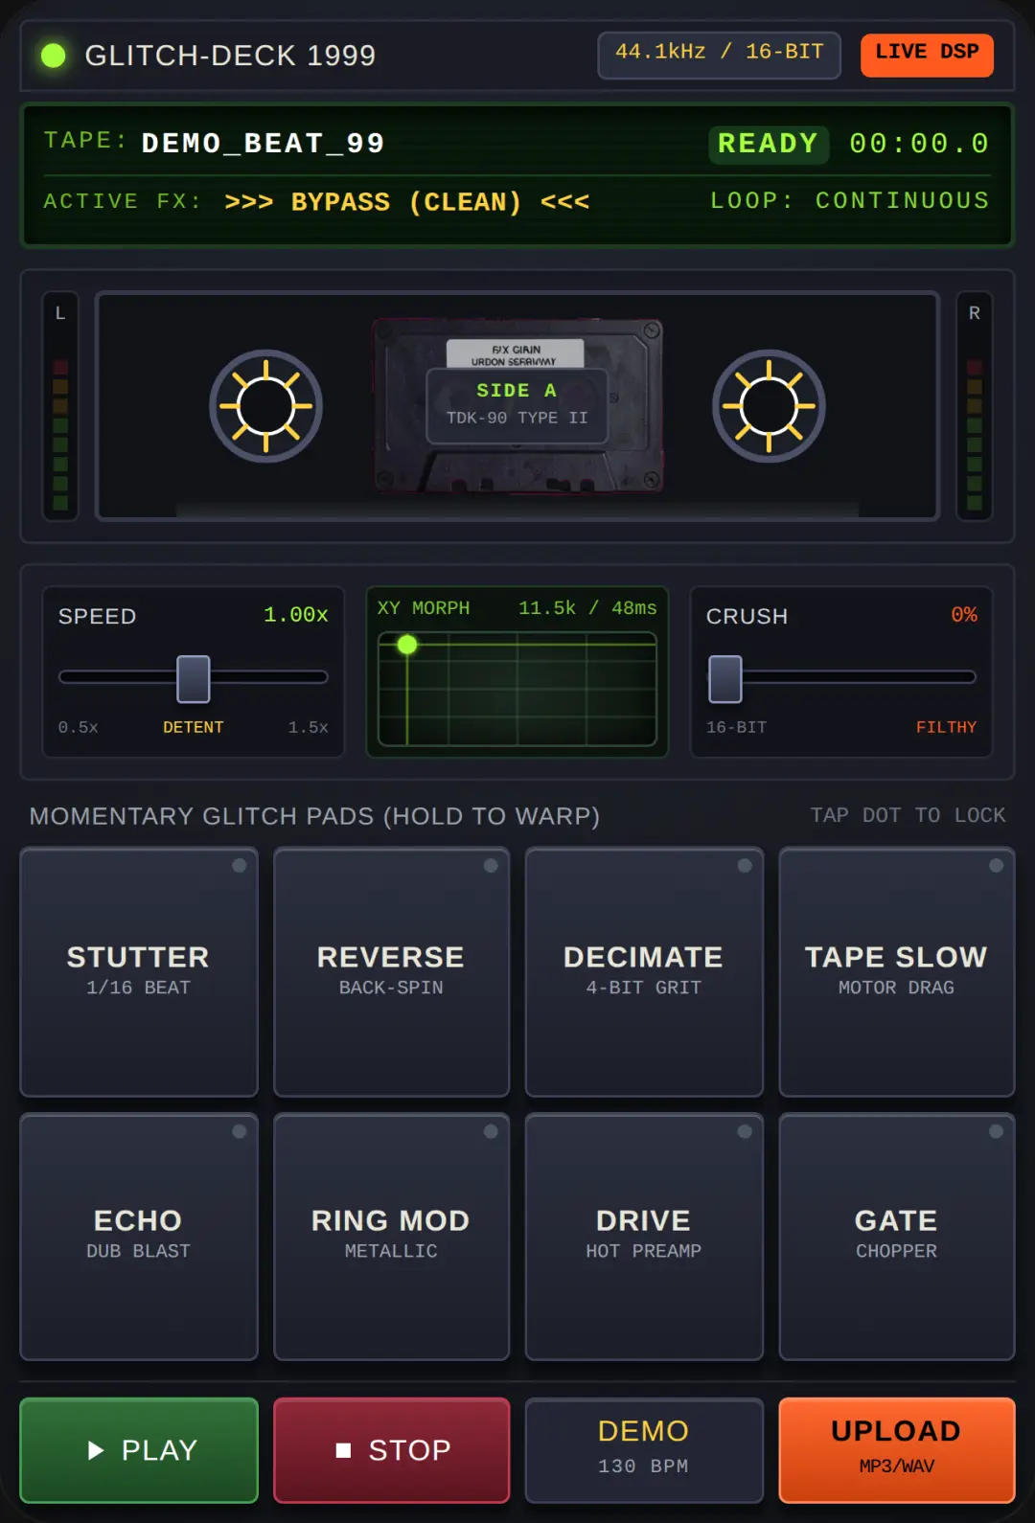This screenshot has width=1035, height=1523.
Task: Click the SPEED slider handle
Action: pyautogui.click(x=194, y=679)
